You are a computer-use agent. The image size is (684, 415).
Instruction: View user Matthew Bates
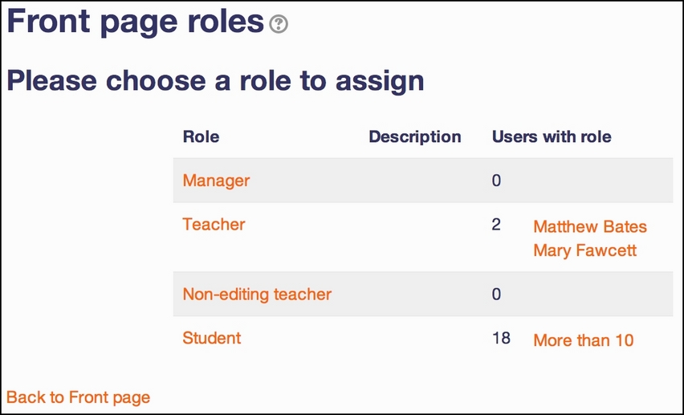[x=590, y=227]
